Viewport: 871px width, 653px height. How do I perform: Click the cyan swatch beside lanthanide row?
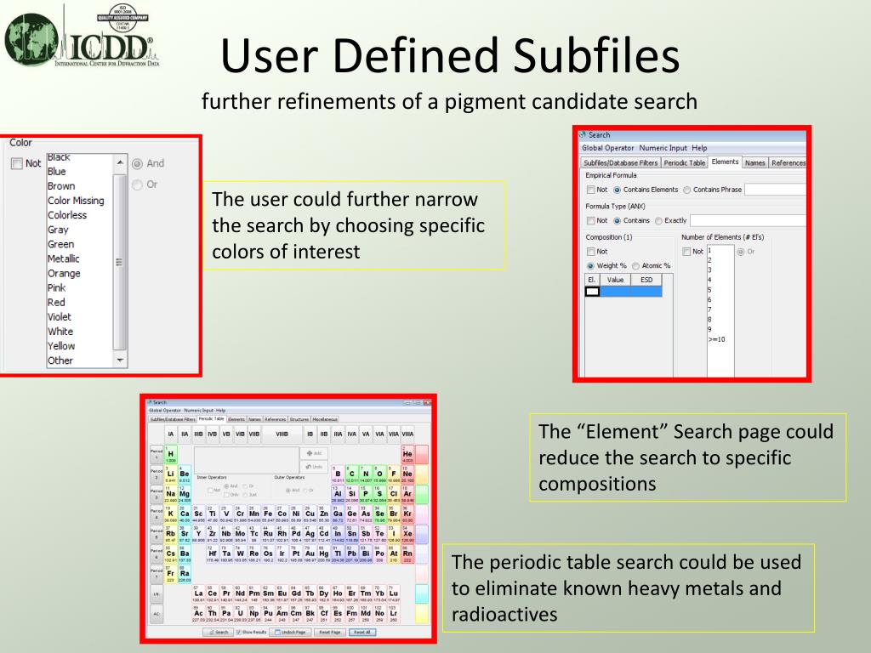click(422, 593)
